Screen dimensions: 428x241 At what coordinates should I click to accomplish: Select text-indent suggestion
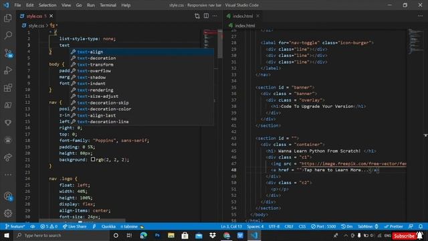pos(142,83)
